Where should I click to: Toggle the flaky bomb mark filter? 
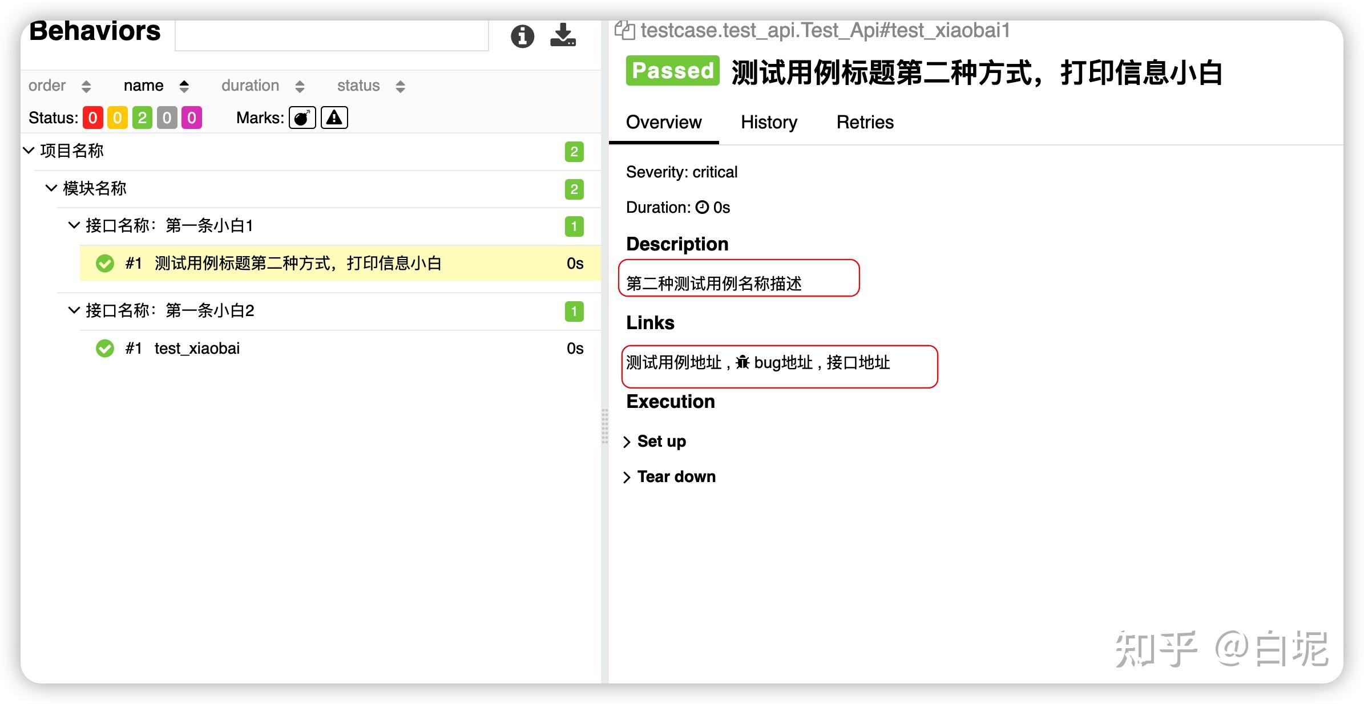(302, 118)
